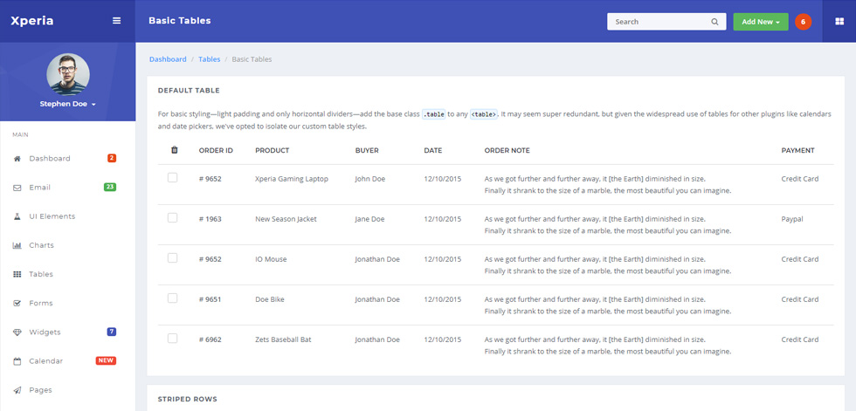Image resolution: width=856 pixels, height=411 pixels.
Task: Check the box for the Doe Bike order
Action: coord(173,298)
